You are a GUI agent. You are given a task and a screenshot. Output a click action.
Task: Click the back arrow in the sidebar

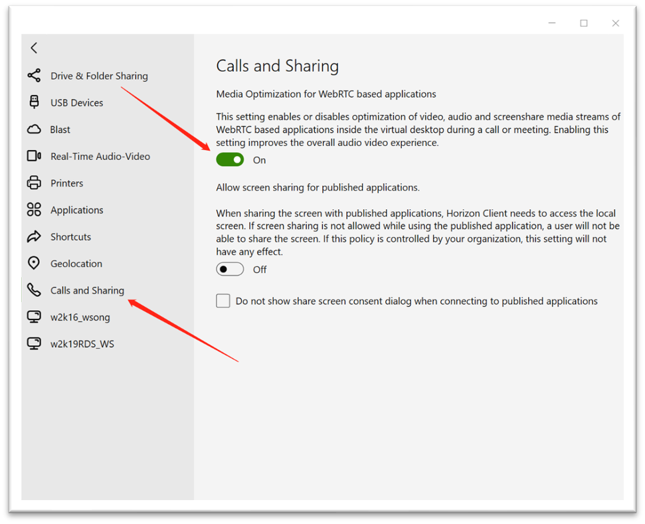click(34, 48)
